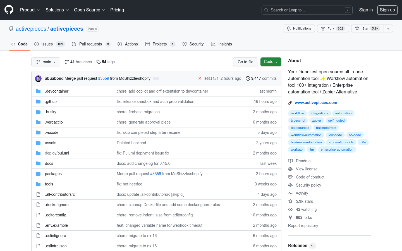Click the Sign up button

point(387,10)
